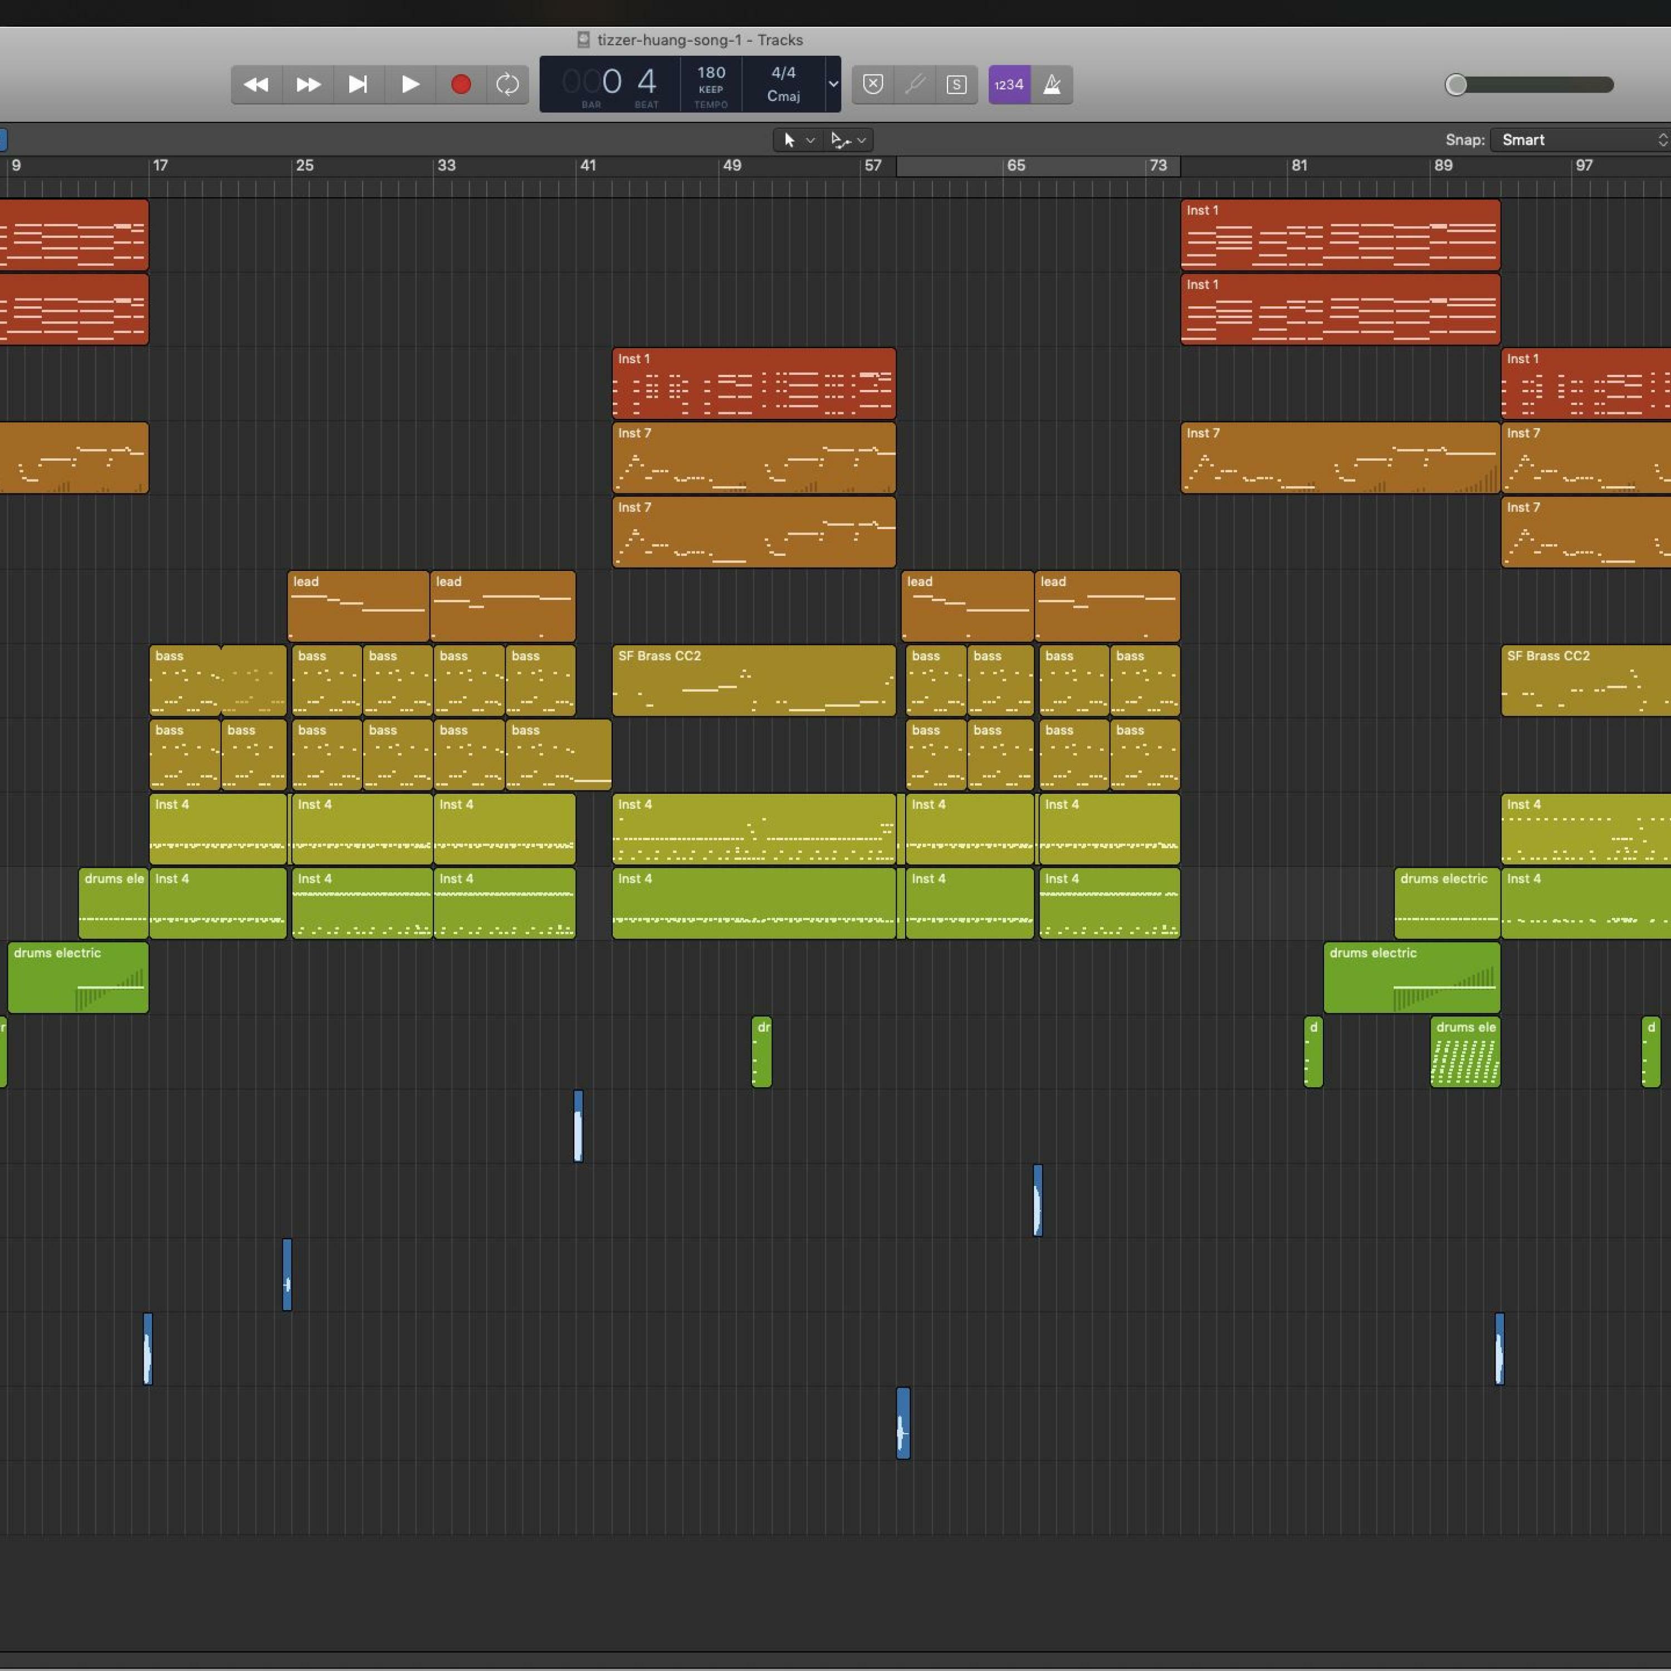Click the Replace mode X icon
This screenshot has height=1671, width=1671.
(x=873, y=84)
